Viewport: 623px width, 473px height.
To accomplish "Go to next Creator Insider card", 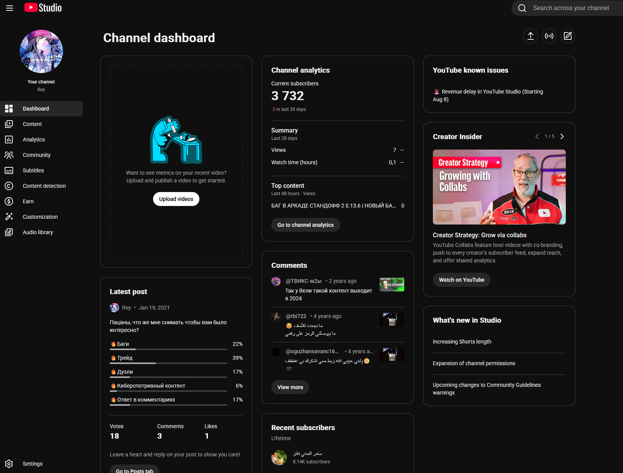I will click(562, 136).
